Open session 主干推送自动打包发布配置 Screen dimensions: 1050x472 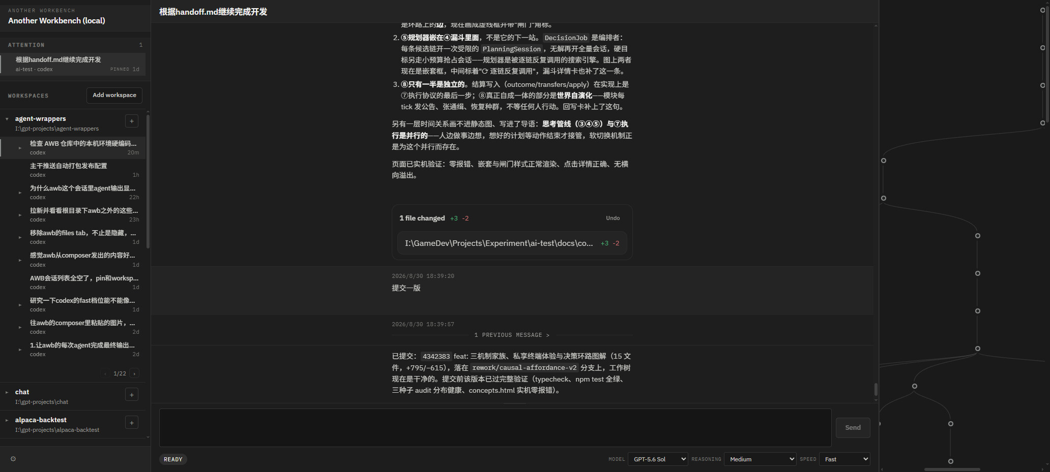coord(73,170)
